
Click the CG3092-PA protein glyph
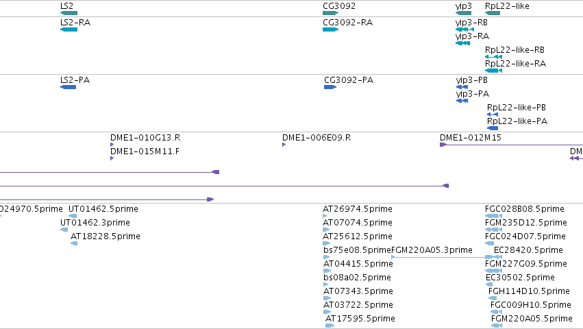pyautogui.click(x=330, y=87)
